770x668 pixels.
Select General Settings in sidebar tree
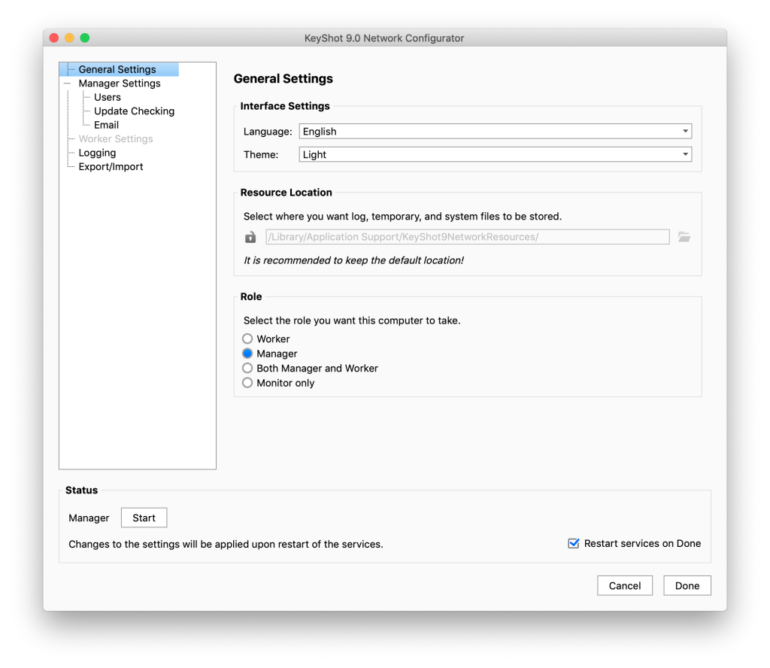point(117,70)
